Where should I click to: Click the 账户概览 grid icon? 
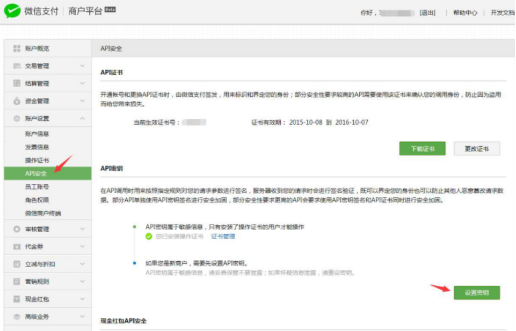click(x=17, y=48)
